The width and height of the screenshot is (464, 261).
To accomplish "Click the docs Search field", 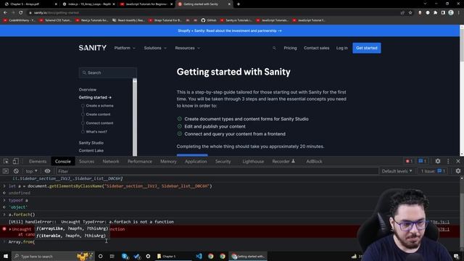I will tap(108, 72).
